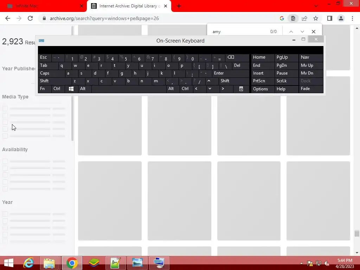Open the browser side panel
The width and height of the screenshot is (360, 270).
(330, 18)
